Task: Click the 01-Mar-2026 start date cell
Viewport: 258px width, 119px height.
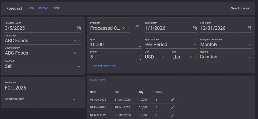Action: pos(98,115)
